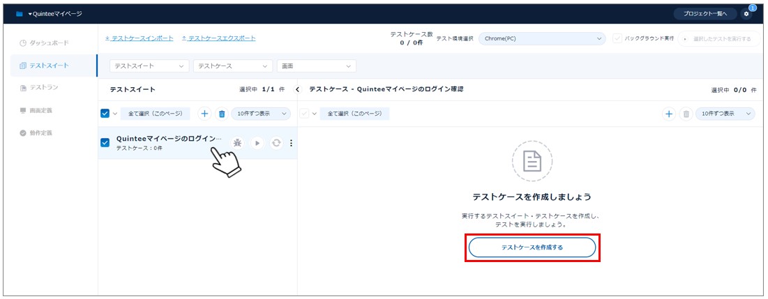Screen dimensions: 768x299
Task: Run the Quintee suite with its play icon
Action: (257, 143)
